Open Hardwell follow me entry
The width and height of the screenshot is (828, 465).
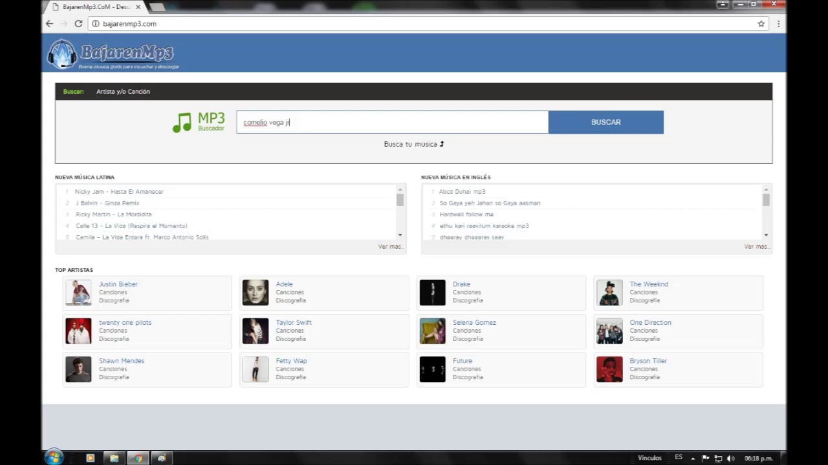coord(466,214)
